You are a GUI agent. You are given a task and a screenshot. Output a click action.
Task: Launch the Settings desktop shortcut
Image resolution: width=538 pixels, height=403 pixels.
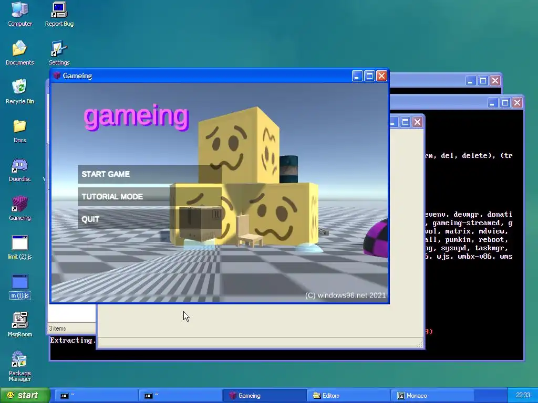tap(59, 53)
